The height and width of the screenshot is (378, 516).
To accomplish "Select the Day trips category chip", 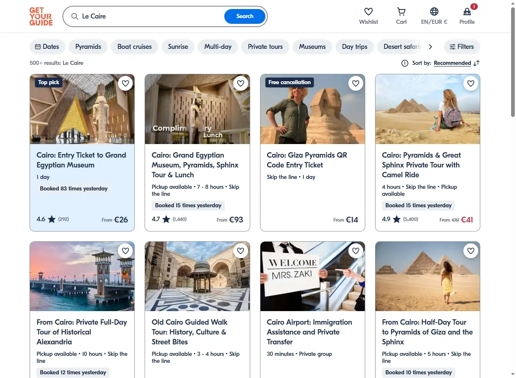I will click(x=355, y=47).
